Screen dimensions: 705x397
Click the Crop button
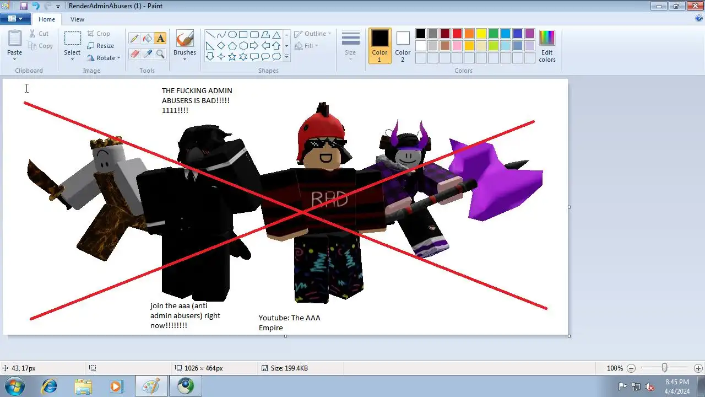99,34
